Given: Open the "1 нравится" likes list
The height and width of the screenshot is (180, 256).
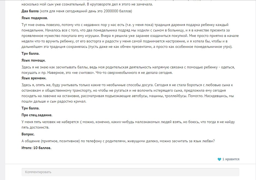Looking at the screenshot, I should 231,159.
